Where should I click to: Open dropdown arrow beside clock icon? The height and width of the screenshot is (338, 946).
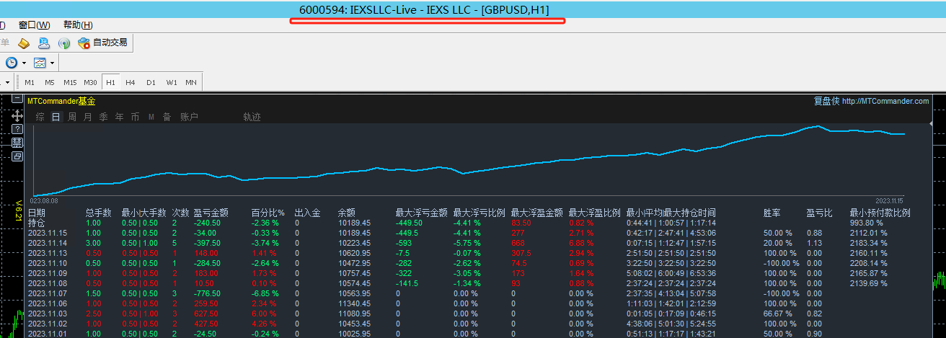point(24,63)
